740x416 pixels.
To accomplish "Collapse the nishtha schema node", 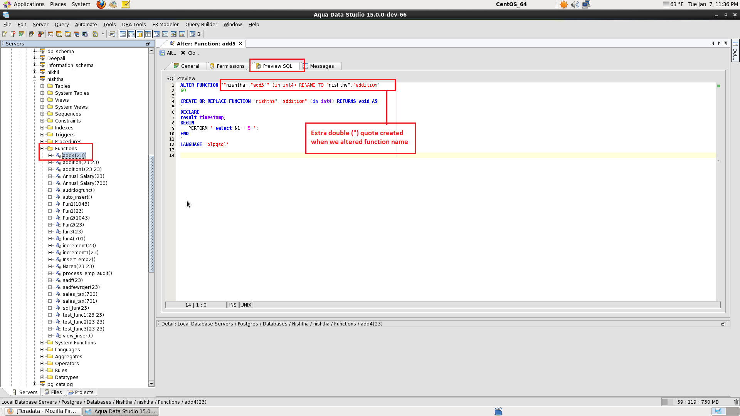I will (35, 79).
